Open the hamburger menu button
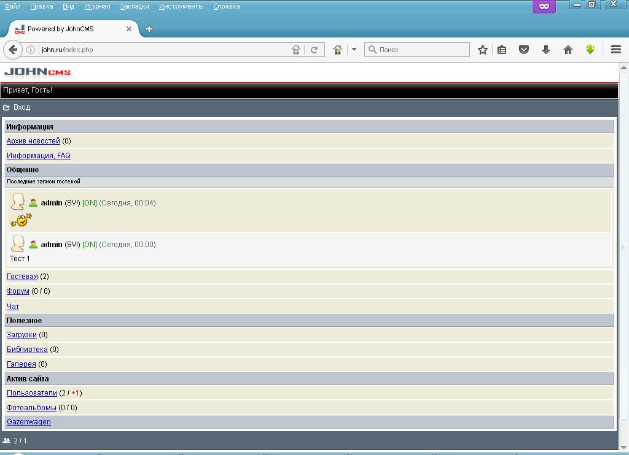Screen dimensions: 629x455 click(x=616, y=50)
